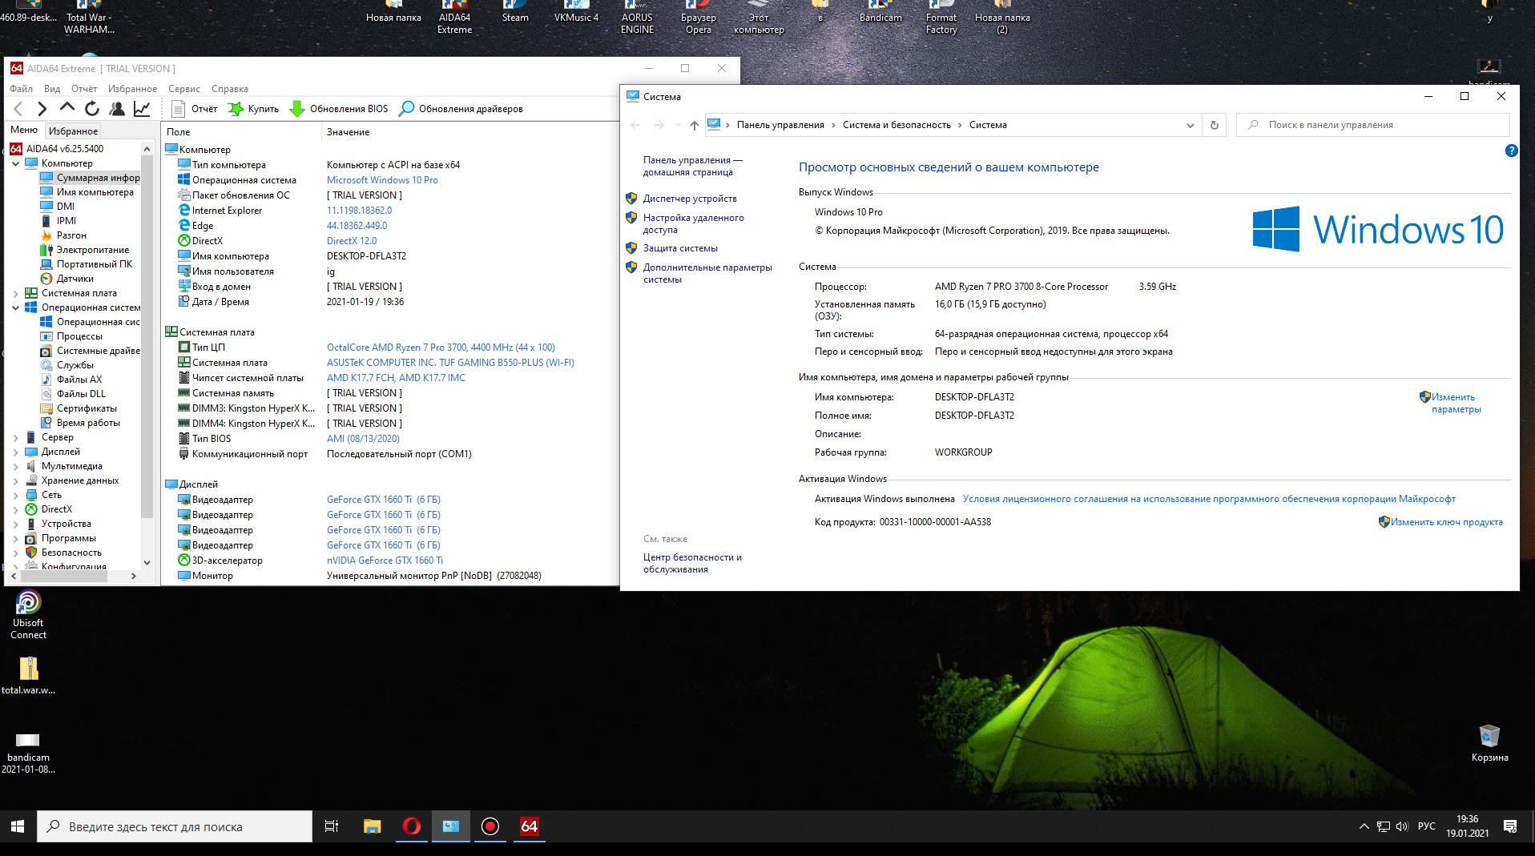
Task: Open BIOS updates (Обновления BIOS)
Action: (x=339, y=109)
